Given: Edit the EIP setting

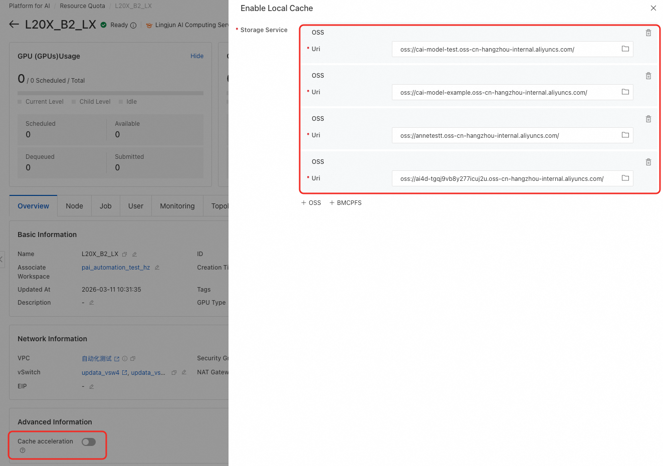Looking at the screenshot, I should tap(91, 387).
